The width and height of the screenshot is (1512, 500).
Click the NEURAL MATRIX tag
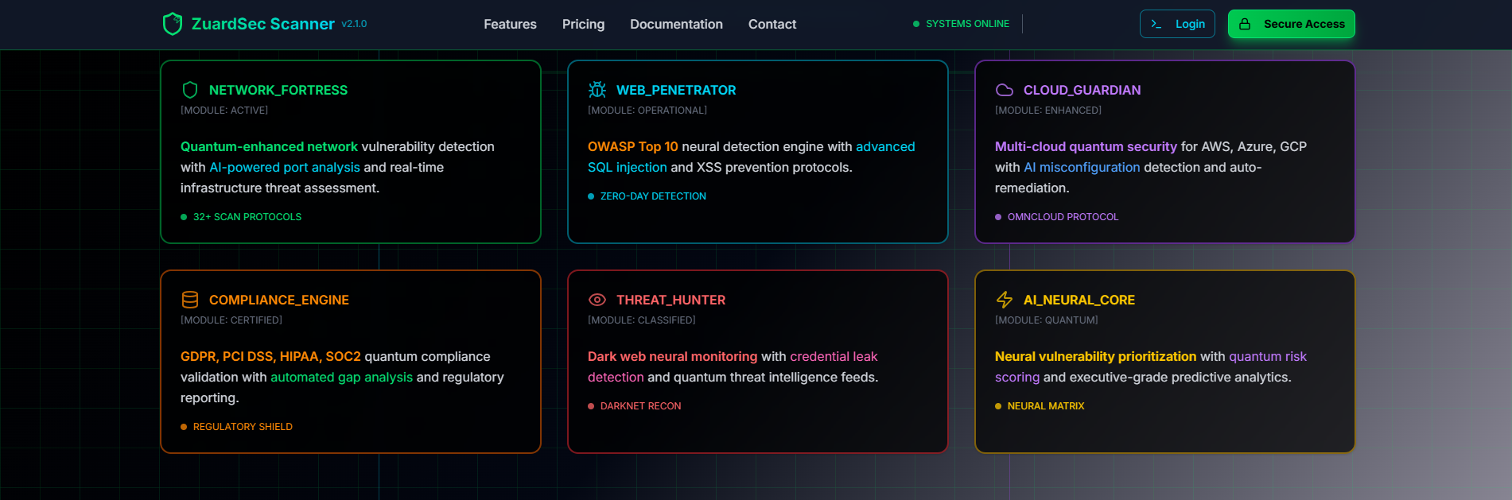(x=1046, y=406)
